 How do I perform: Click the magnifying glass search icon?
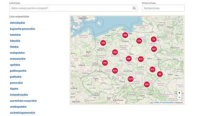134,8
